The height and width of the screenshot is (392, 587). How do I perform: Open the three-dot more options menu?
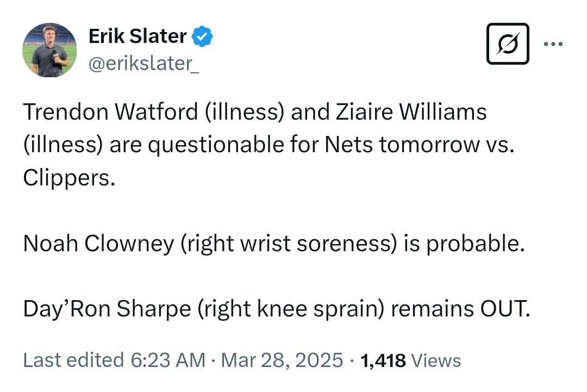tap(553, 44)
